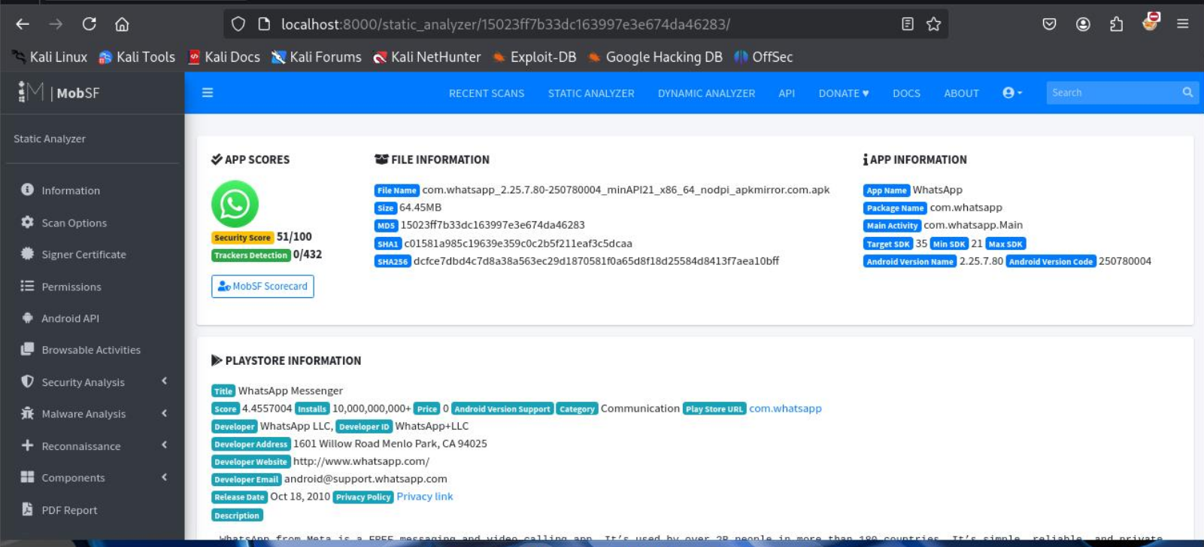The width and height of the screenshot is (1204, 547).
Task: Open Pocket save icon in toolbar
Action: click(x=1049, y=24)
